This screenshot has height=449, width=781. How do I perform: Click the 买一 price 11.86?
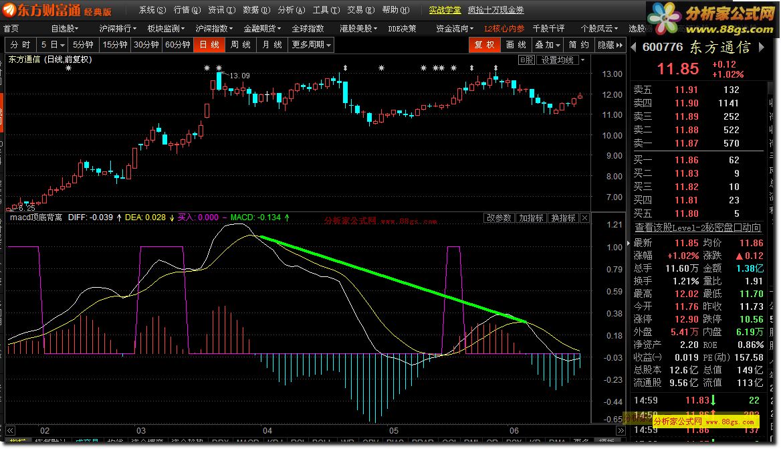pyautogui.click(x=686, y=161)
